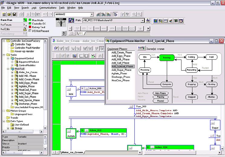Click the Sugar step box

(215, 125)
